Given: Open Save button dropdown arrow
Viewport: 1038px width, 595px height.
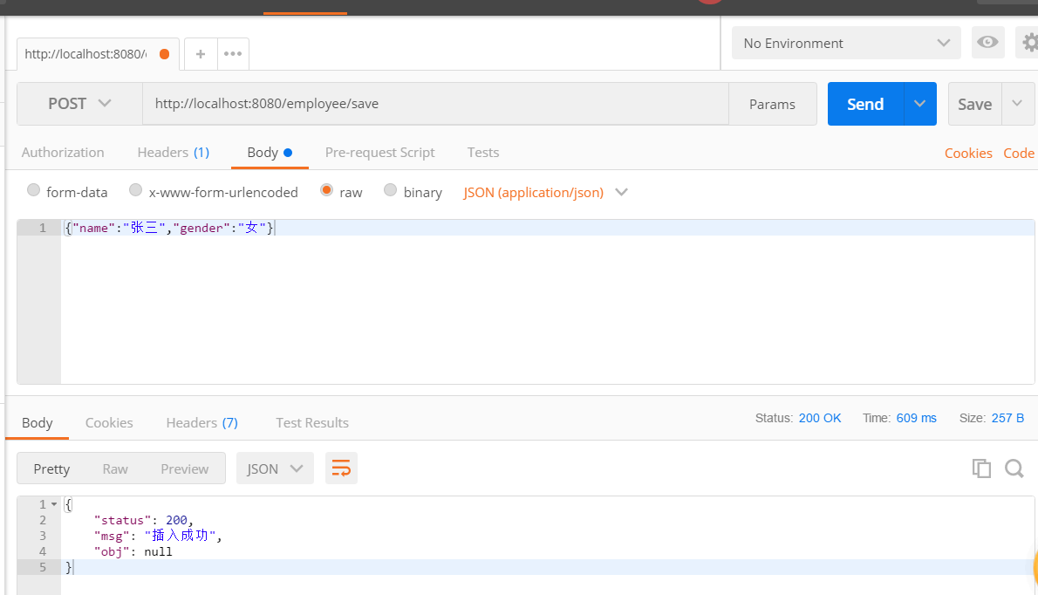Looking at the screenshot, I should (x=1017, y=104).
